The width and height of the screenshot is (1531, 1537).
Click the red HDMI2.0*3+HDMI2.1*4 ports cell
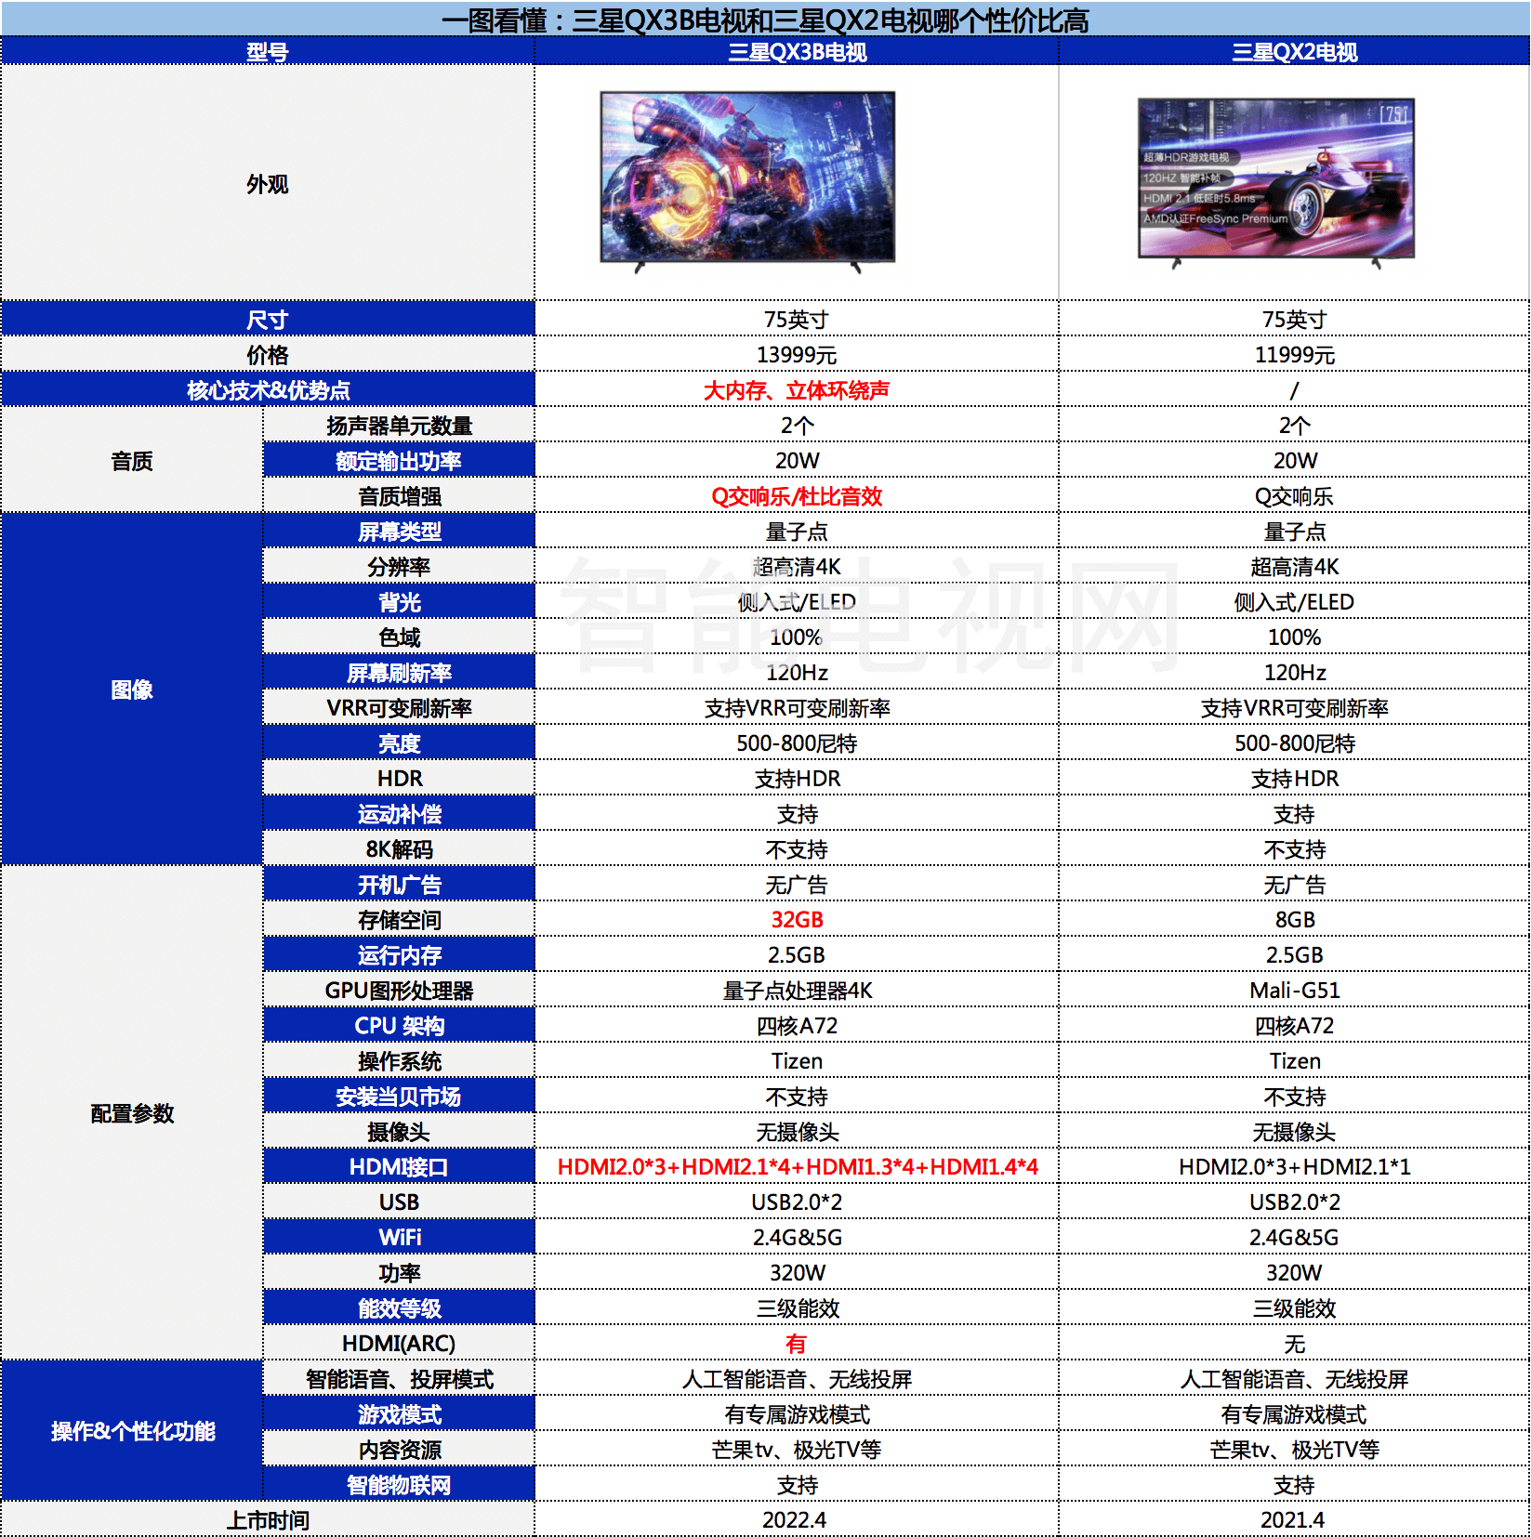pyautogui.click(x=797, y=1167)
